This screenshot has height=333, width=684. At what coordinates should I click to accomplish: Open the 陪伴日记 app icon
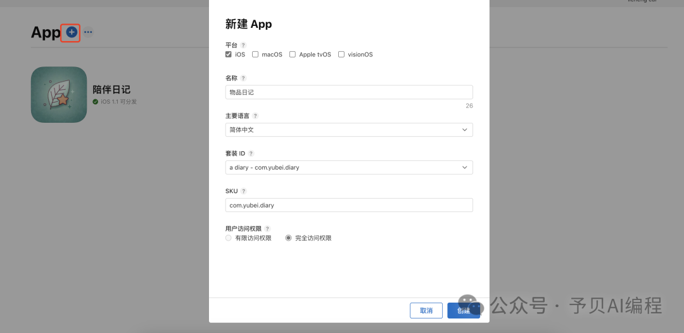coord(59,94)
